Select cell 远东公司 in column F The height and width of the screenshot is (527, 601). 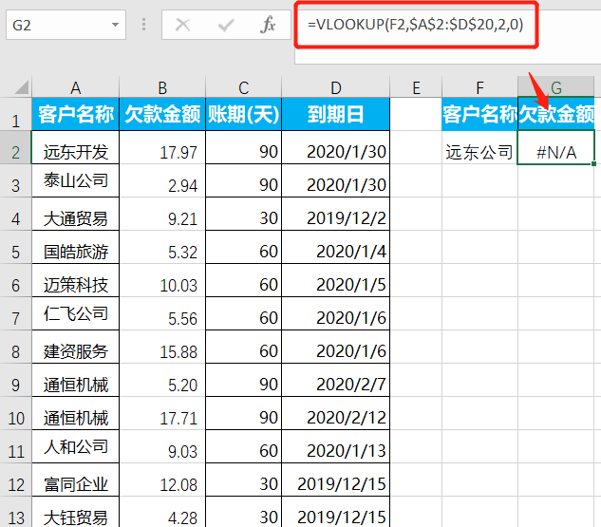pos(479,147)
